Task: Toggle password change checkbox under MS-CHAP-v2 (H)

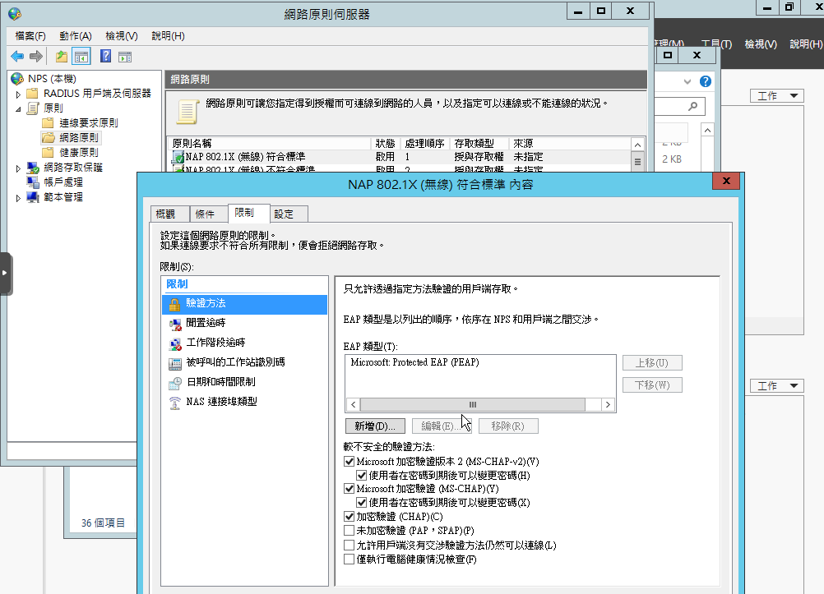Action: pyautogui.click(x=361, y=476)
